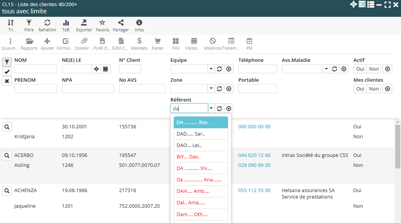Toggle Mes clientes to Oui
The height and width of the screenshot is (223, 401).
(x=360, y=89)
